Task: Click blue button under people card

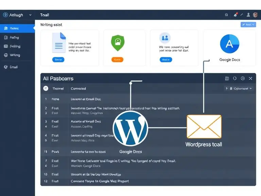Action: pyautogui.click(x=166, y=60)
